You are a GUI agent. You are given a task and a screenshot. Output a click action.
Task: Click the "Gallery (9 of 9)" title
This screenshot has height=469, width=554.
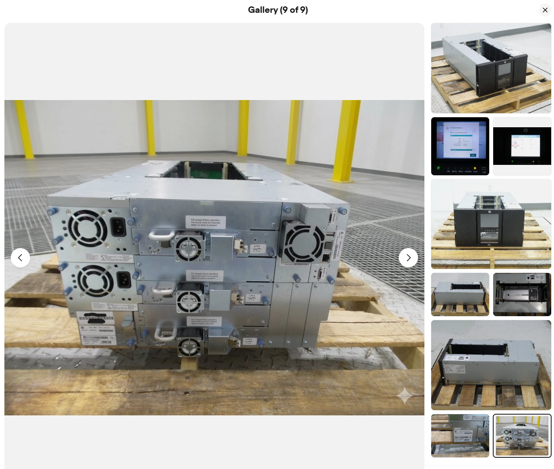278,10
